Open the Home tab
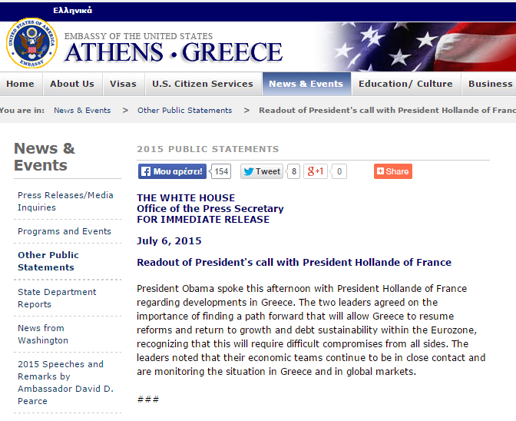516x421 pixels. point(20,84)
